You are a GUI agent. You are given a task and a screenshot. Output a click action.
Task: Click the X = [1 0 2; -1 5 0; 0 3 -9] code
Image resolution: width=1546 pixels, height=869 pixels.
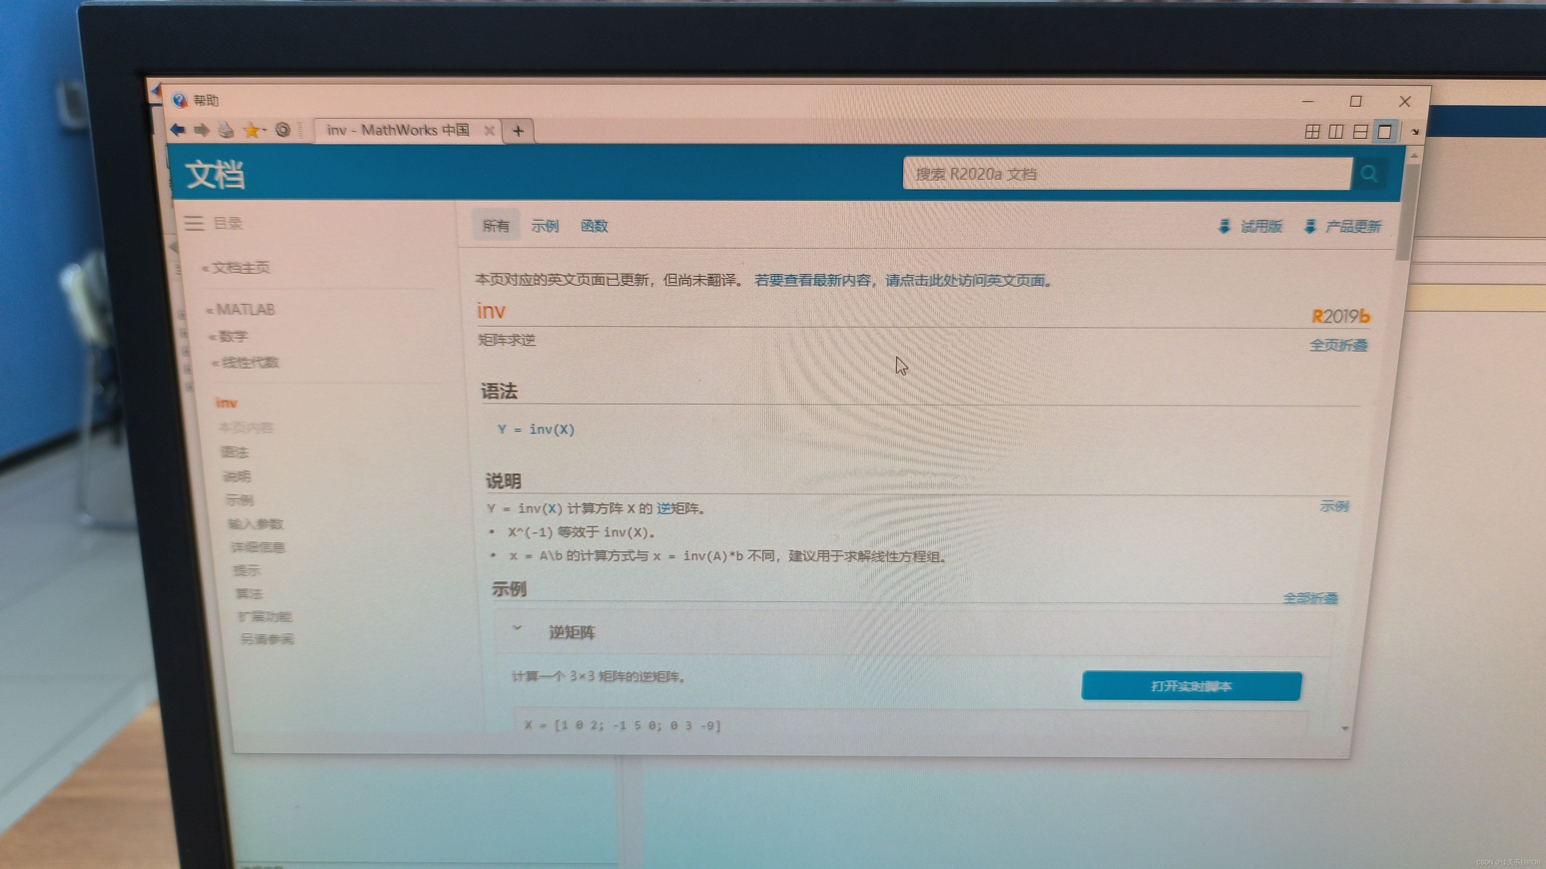(x=622, y=725)
